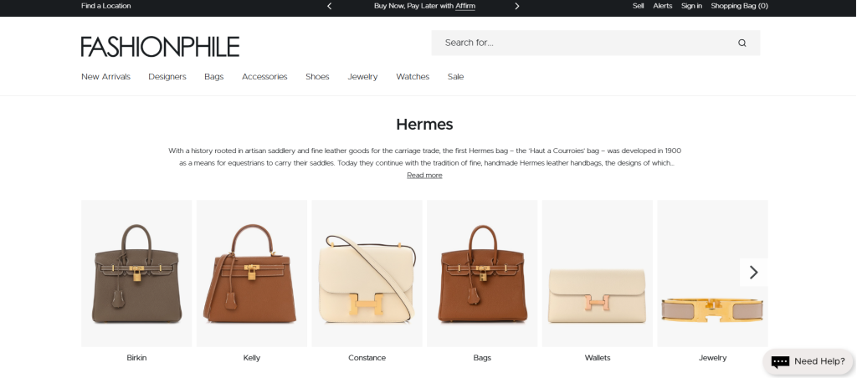Click 'Buy Now, Pay Later with' text
Screen dimensions: 857x378
click(x=413, y=6)
